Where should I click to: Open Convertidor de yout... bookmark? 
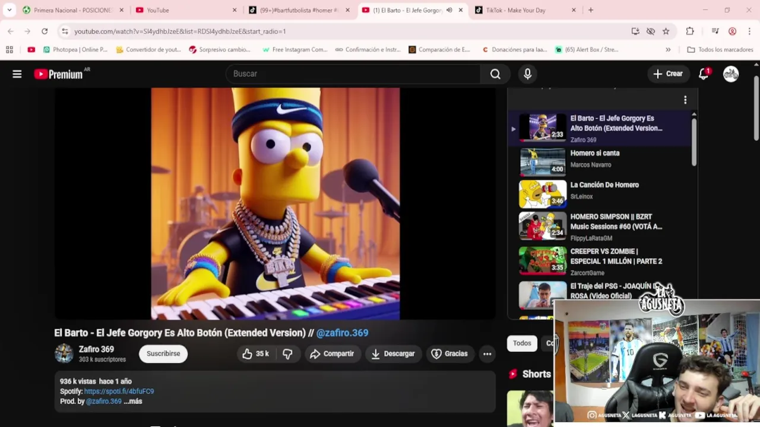pos(148,50)
